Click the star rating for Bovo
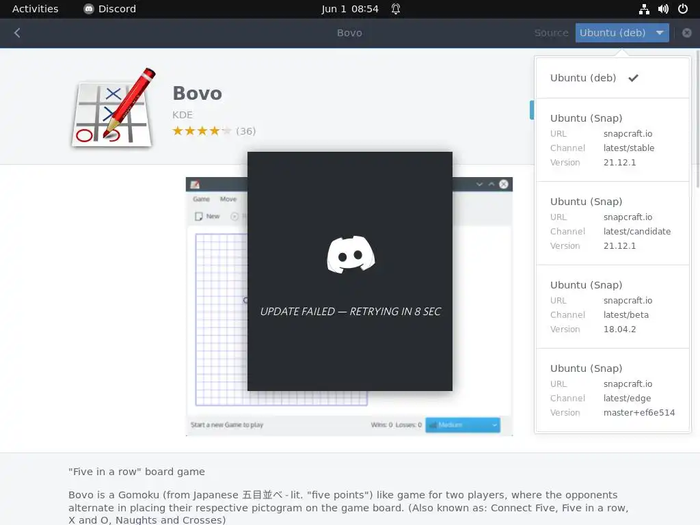The height and width of the screenshot is (525, 700). point(202,131)
